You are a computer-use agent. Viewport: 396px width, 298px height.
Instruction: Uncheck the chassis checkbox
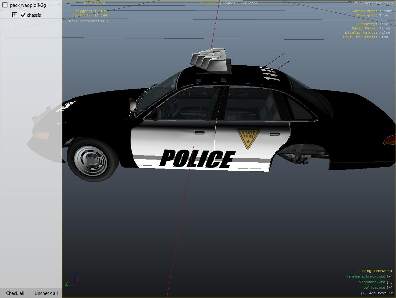[23, 15]
